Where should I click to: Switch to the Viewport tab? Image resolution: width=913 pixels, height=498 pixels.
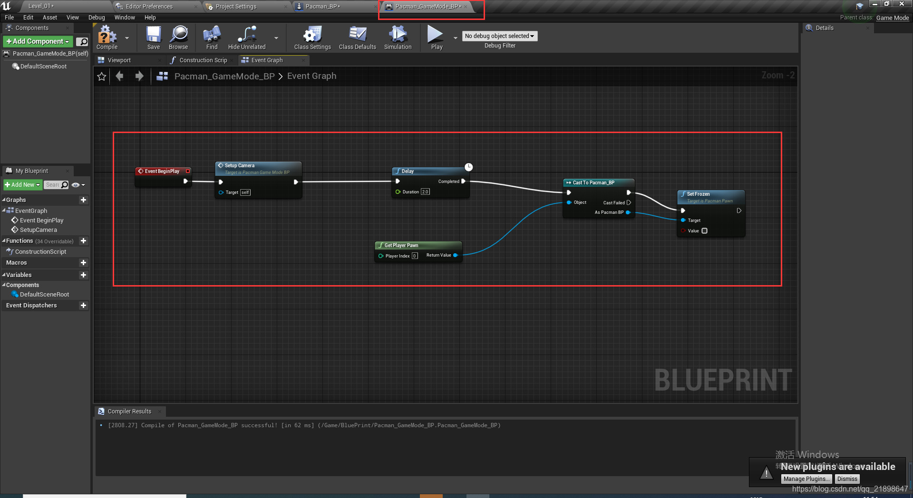click(119, 60)
